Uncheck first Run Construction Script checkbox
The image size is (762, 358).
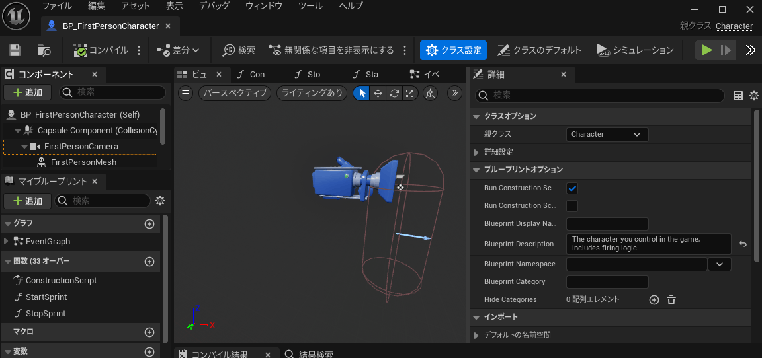[572, 188]
